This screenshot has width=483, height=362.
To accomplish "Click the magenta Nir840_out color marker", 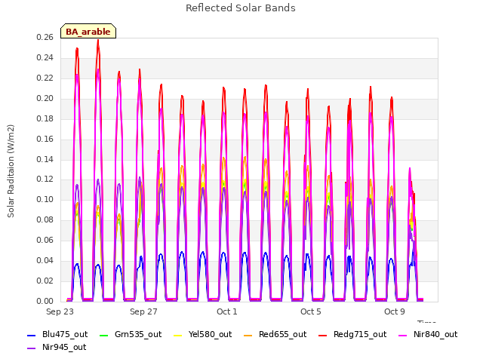I will 403,335.
